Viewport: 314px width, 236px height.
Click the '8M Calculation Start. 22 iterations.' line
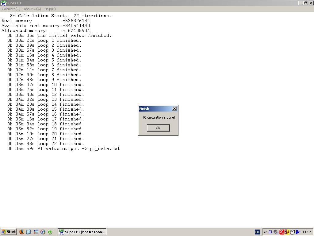(61, 16)
